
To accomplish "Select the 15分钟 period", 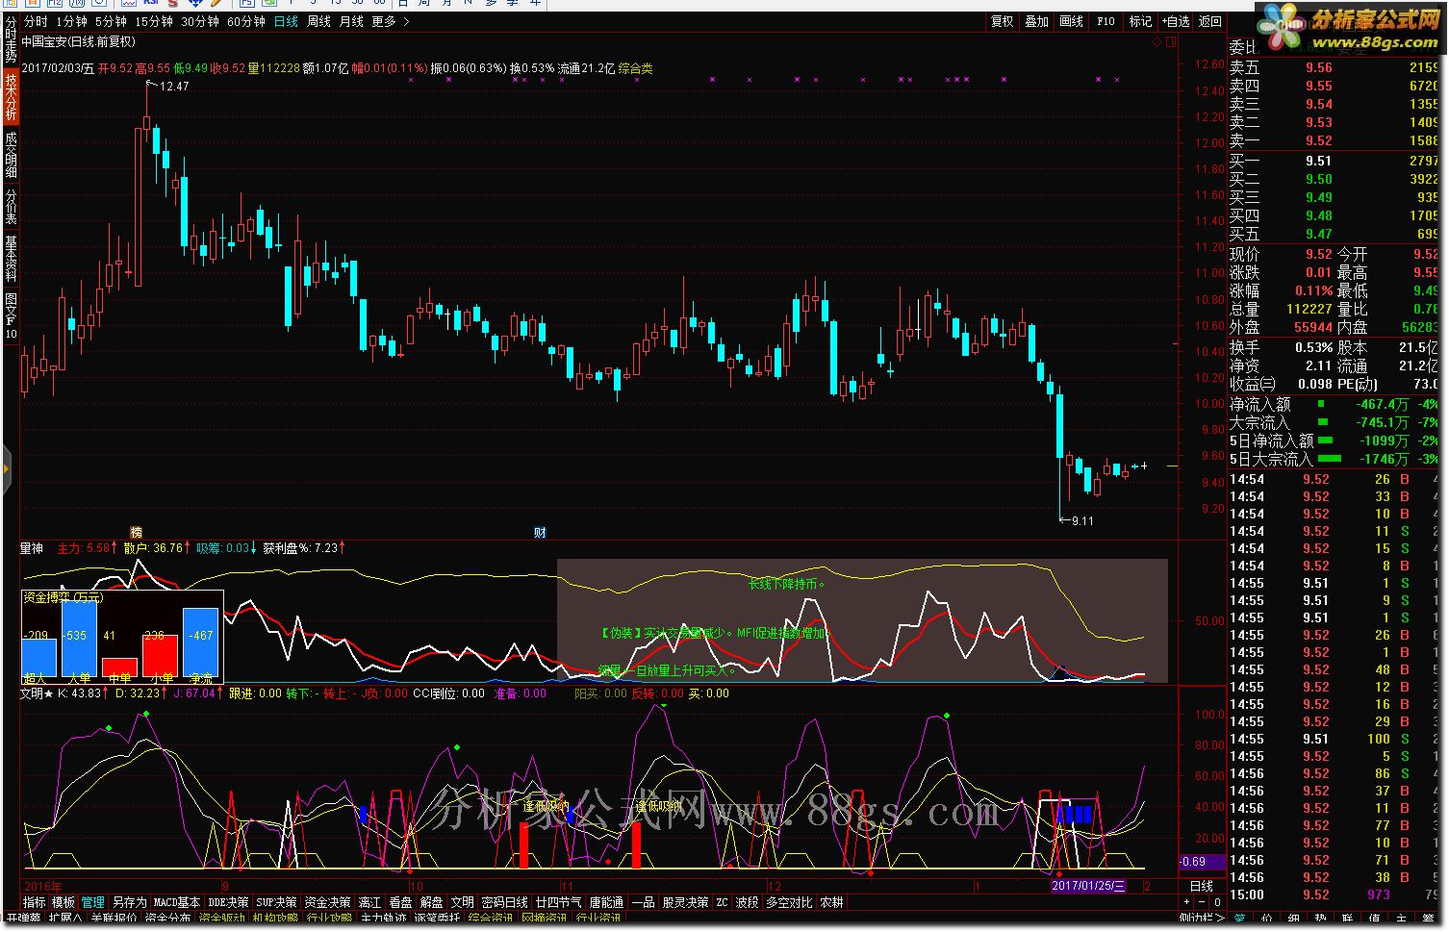I will (154, 21).
